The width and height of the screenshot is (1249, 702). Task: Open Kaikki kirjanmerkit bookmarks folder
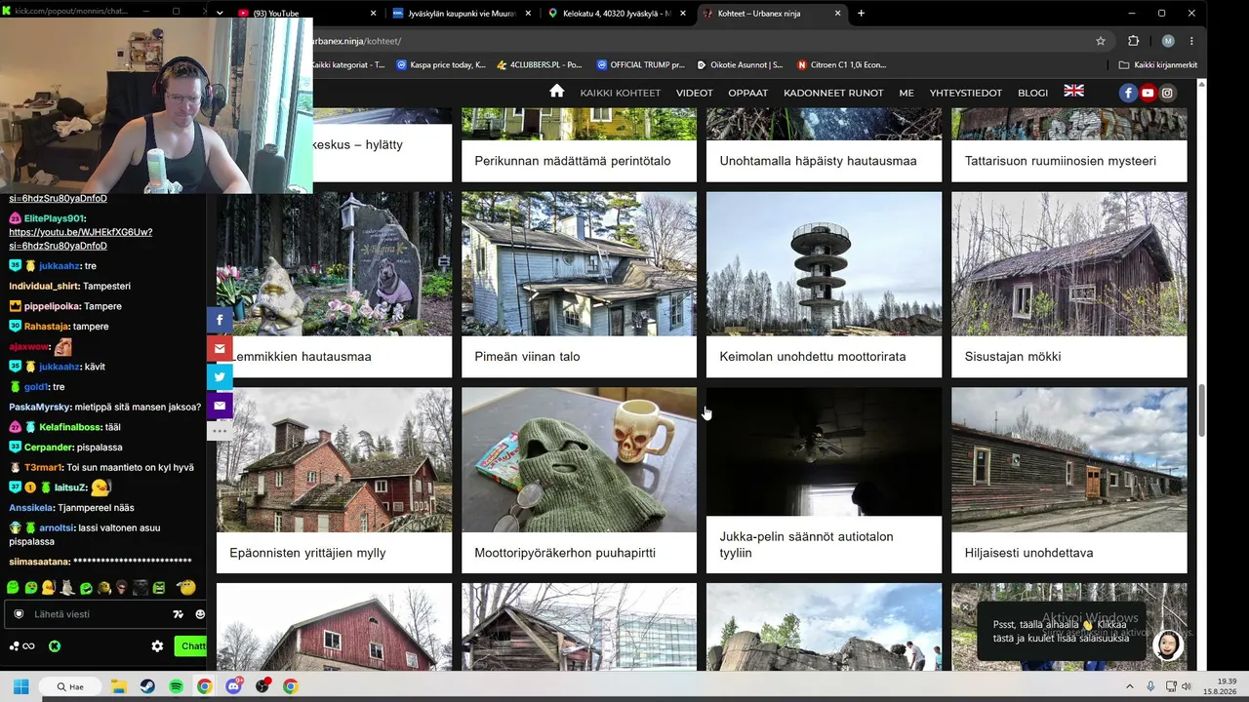(1158, 65)
